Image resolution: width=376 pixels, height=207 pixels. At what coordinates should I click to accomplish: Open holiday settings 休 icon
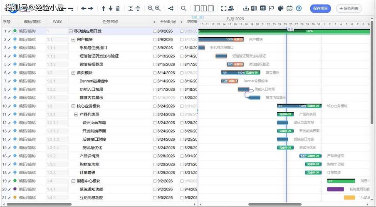tap(263, 8)
